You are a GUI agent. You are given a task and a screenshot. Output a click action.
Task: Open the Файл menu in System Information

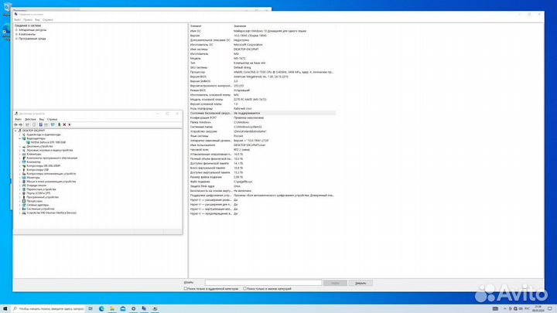(17, 19)
